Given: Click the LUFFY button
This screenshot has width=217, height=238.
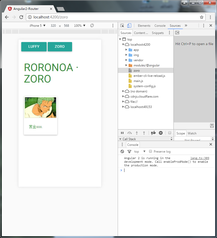Looking at the screenshot, I should tap(34, 47).
